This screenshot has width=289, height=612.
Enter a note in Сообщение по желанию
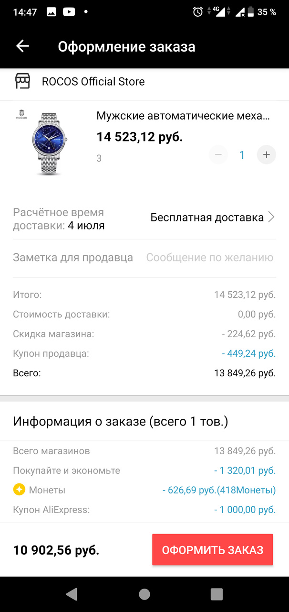(x=209, y=258)
